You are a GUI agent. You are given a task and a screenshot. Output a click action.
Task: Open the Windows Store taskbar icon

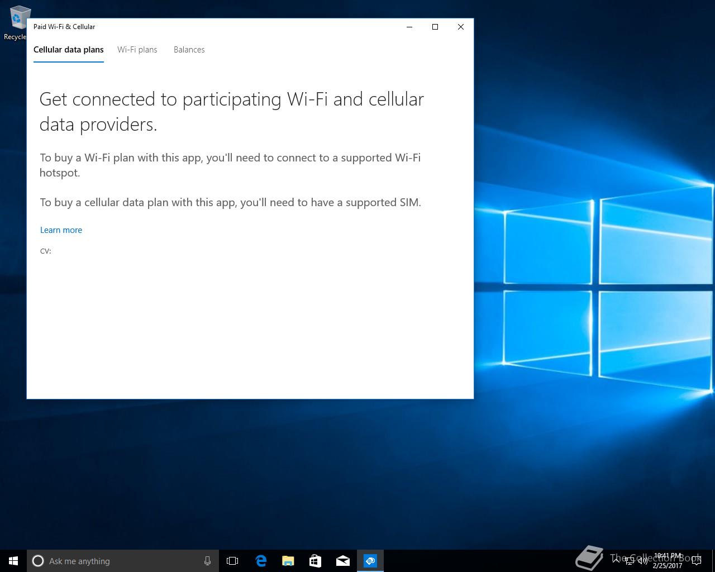point(315,561)
